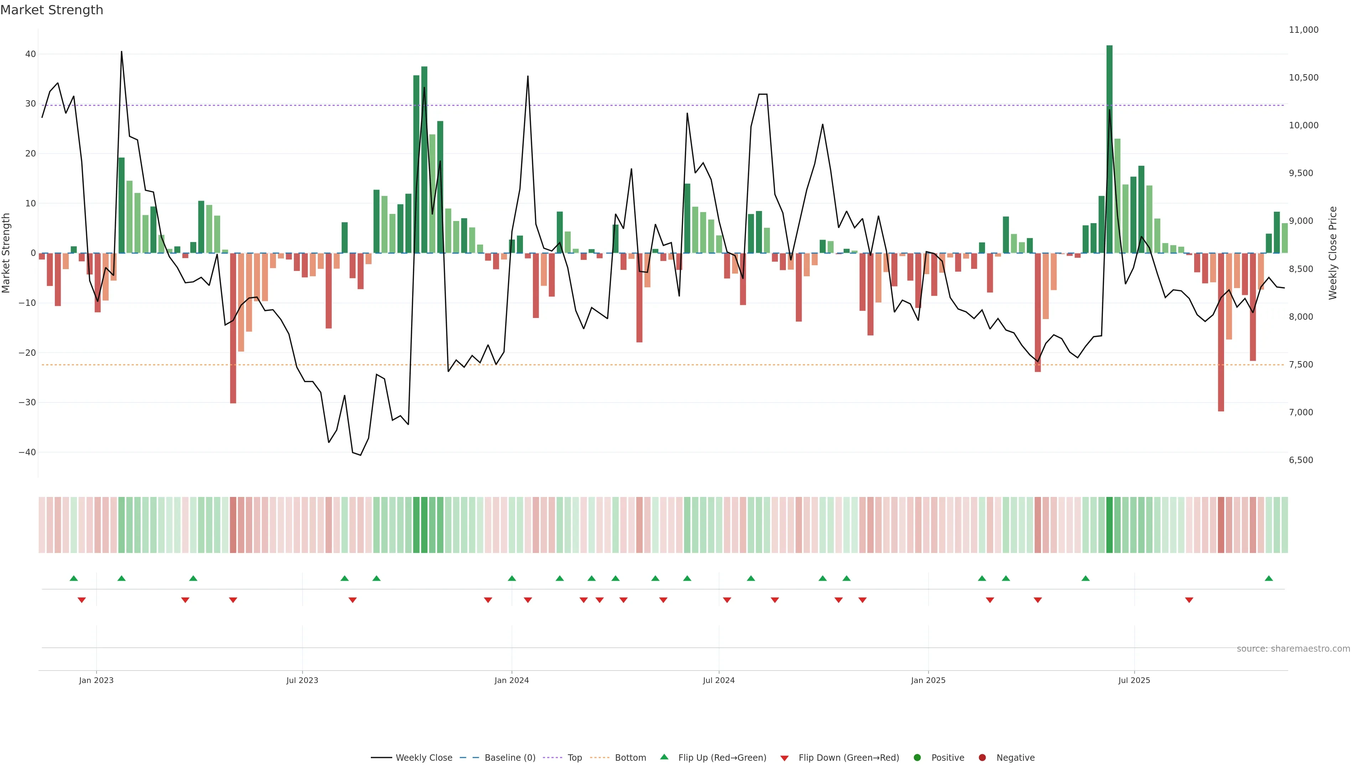The width and height of the screenshot is (1368, 770).
Task: Click the rightmost green flip-up triangle marker
Action: click(1269, 578)
